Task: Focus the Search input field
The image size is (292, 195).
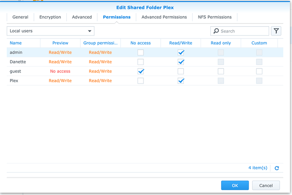Action: point(240,31)
